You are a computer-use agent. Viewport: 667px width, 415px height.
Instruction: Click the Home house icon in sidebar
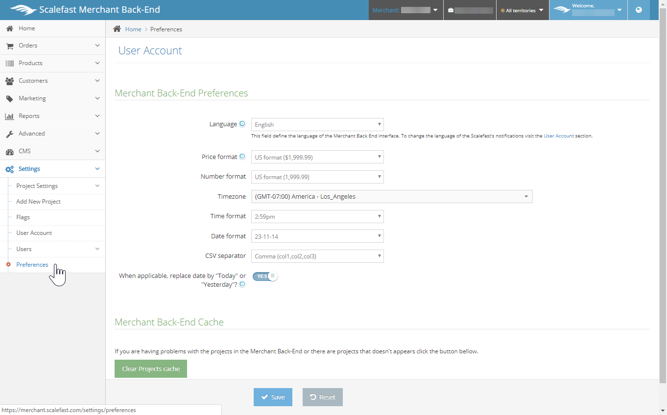coord(9,28)
